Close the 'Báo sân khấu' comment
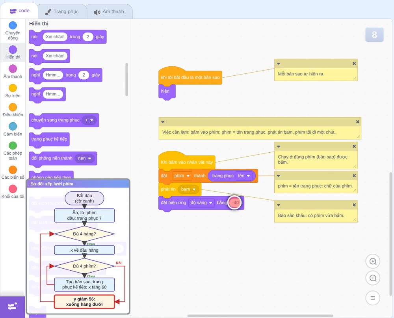 tap(354, 205)
